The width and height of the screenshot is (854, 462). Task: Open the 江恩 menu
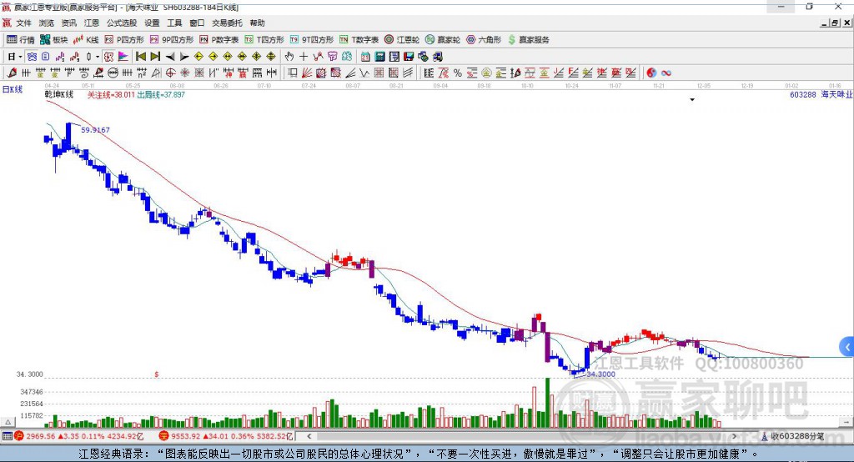pyautogui.click(x=92, y=23)
